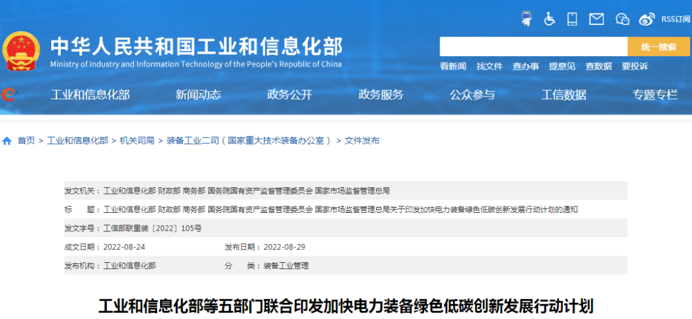Open accessibility mode via wheelchair icon

pos(549,19)
